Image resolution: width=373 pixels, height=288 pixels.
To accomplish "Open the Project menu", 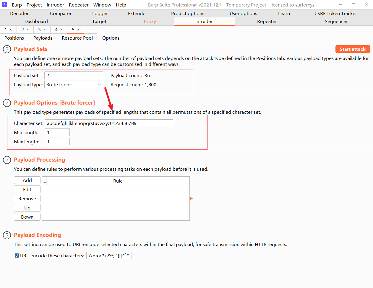I will (34, 5).
